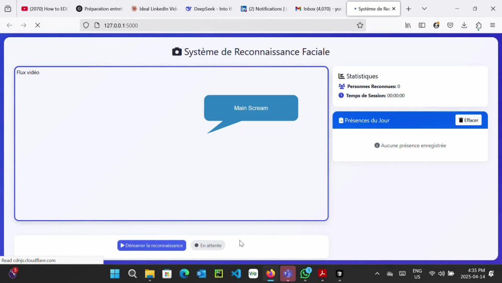
Task: Open the clock showing 4:35 PM
Action: coord(472,274)
